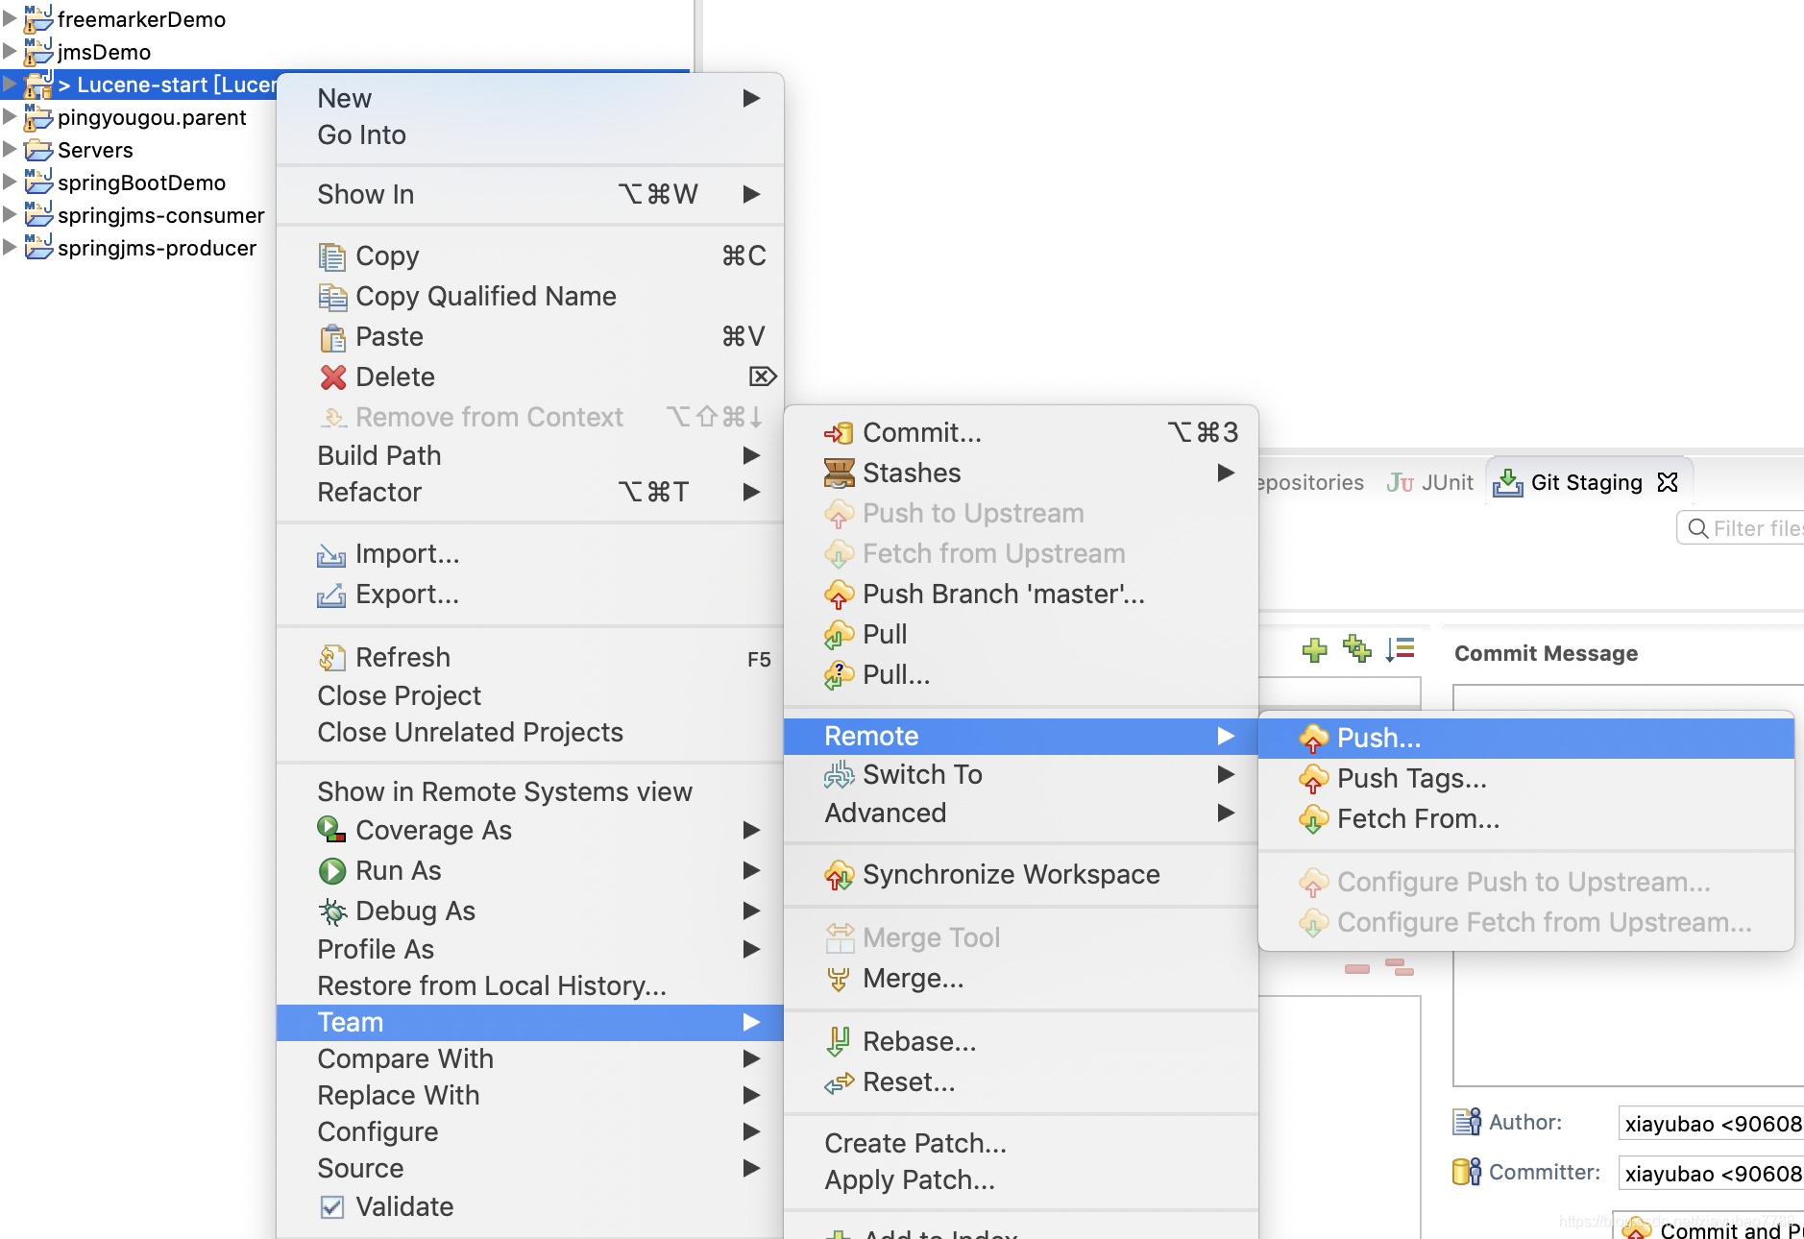
Task: Toggle the Validate checkbox
Action: (x=331, y=1207)
